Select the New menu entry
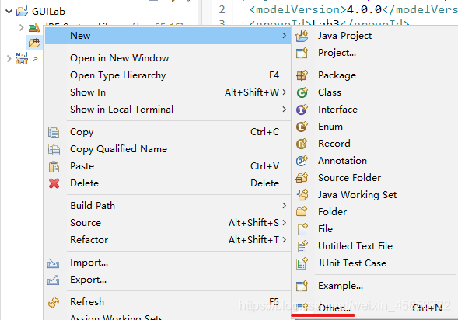This screenshot has height=320, width=458. pyautogui.click(x=168, y=36)
